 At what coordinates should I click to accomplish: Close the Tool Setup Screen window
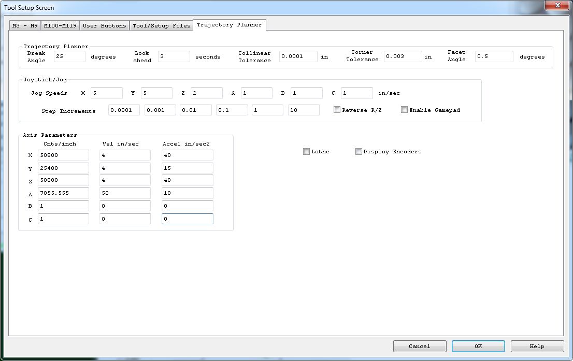557,6
